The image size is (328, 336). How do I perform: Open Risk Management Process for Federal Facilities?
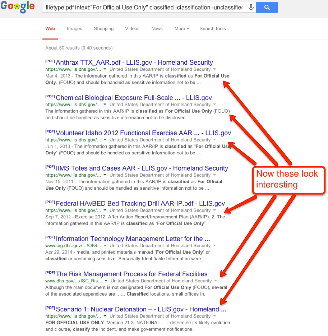click(x=132, y=274)
